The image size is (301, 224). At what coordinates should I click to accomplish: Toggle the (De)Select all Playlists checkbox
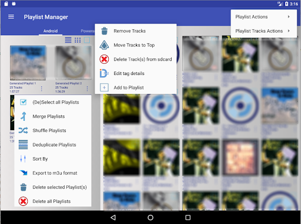tap(23, 102)
